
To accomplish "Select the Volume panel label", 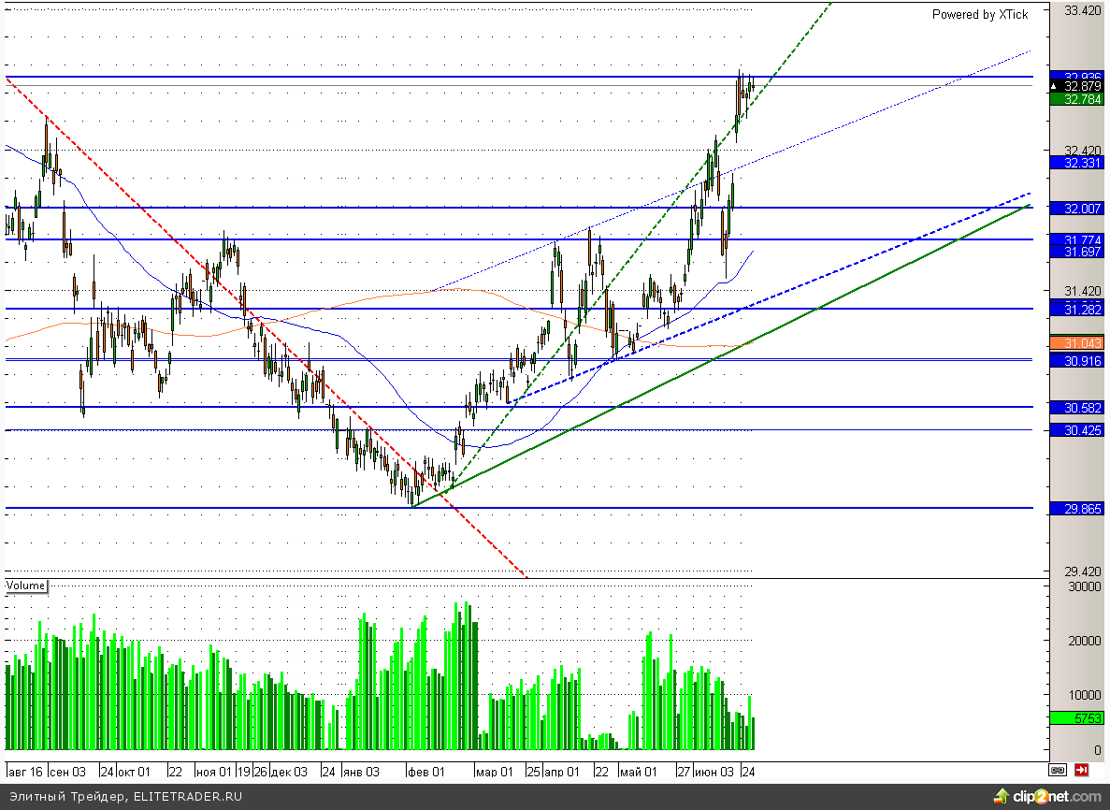I will pyautogui.click(x=26, y=586).
